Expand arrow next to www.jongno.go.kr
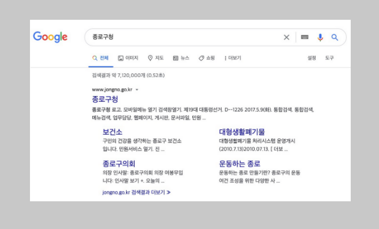Viewport: 379px width, 229px height. pyautogui.click(x=137, y=89)
